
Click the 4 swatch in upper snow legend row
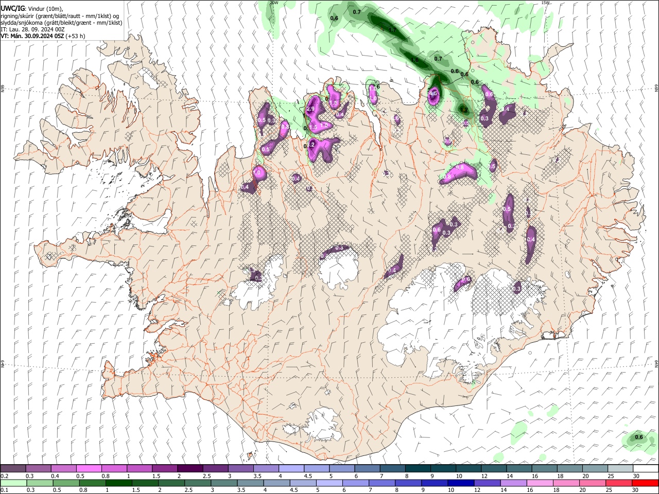pyautogui.click(x=291, y=469)
